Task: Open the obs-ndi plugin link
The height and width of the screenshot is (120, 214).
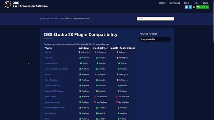Action: pos(48,52)
